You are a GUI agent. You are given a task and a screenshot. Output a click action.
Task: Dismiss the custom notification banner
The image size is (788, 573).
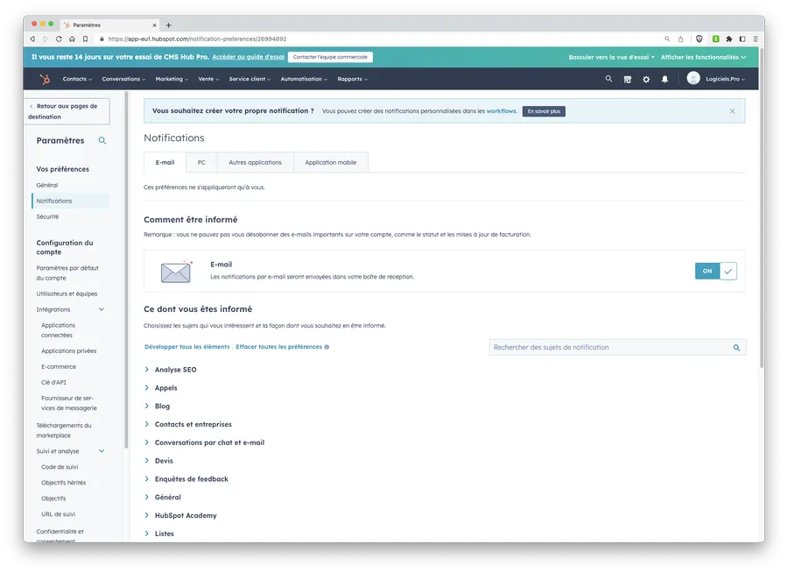point(732,111)
